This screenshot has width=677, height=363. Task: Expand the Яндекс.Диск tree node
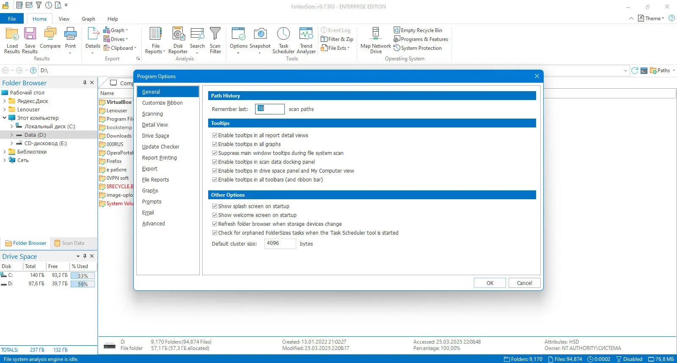coord(4,101)
